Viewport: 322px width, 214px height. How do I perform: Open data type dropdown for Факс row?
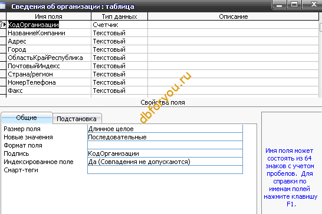[x=119, y=91]
